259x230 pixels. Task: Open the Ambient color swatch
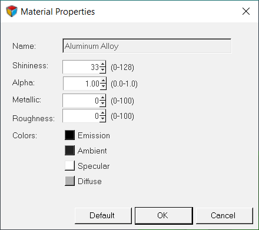[x=69, y=150]
